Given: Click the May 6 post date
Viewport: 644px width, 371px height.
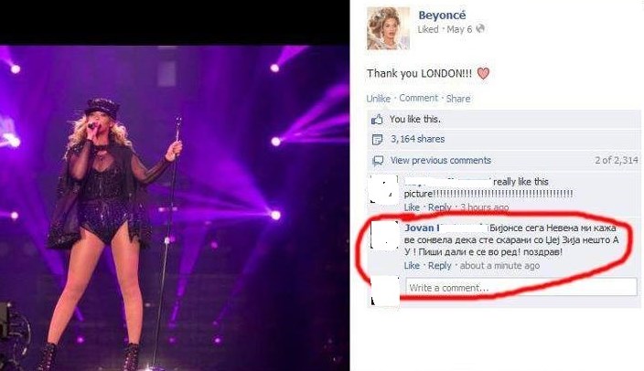Looking at the screenshot, I should [x=459, y=29].
